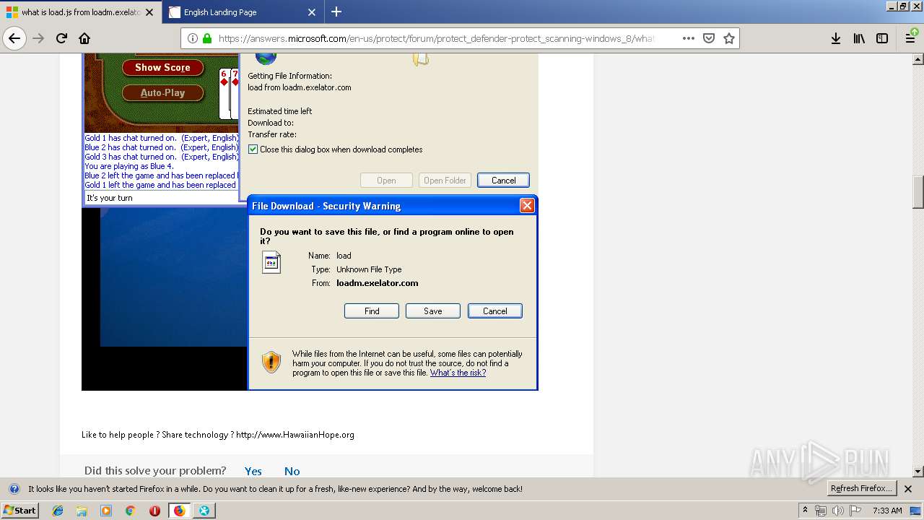
Task: Click the page vertical scrollbar thumb
Action: click(918, 191)
